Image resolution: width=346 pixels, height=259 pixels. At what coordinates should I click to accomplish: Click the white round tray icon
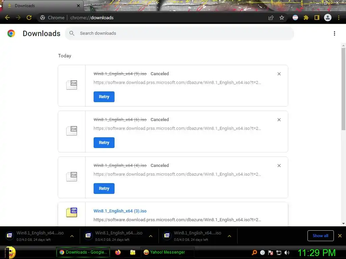click(x=263, y=253)
